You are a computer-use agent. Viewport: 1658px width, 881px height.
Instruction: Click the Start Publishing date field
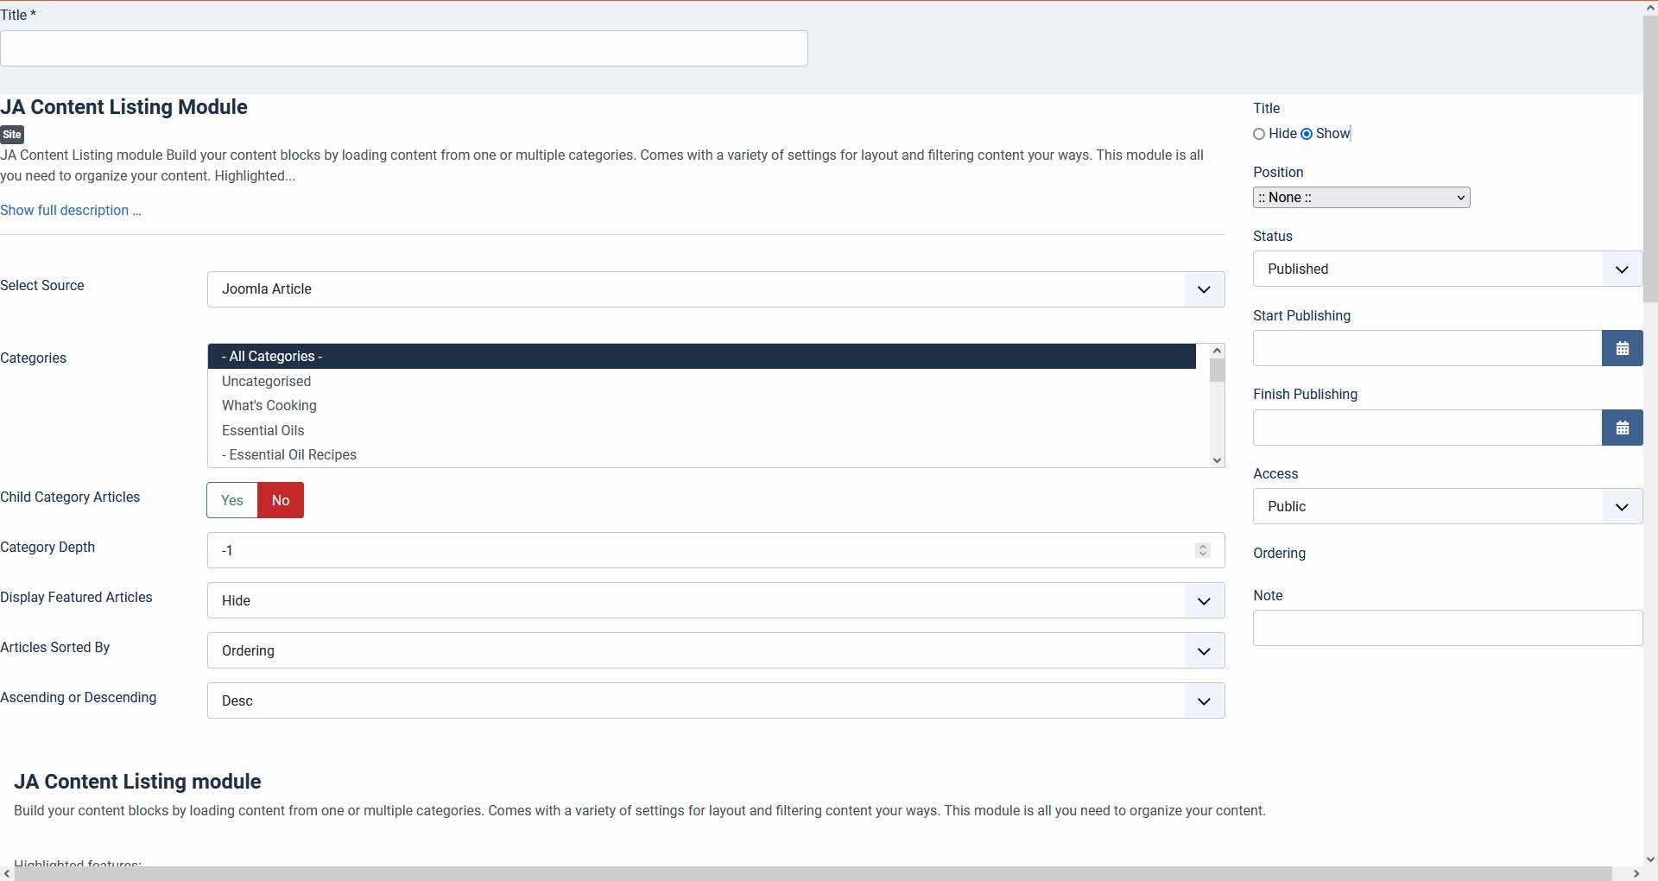(x=1427, y=348)
